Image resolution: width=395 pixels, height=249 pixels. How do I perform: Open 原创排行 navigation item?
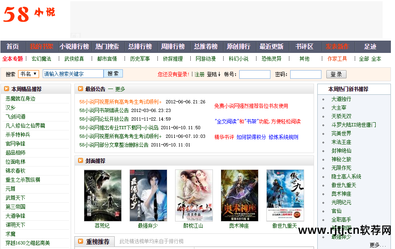tap(238, 46)
